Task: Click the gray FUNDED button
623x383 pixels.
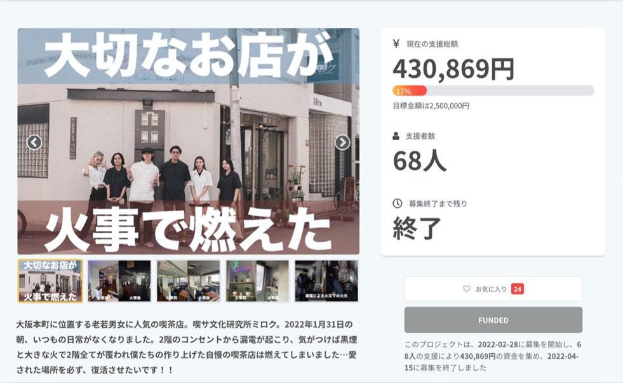Action: [x=493, y=320]
